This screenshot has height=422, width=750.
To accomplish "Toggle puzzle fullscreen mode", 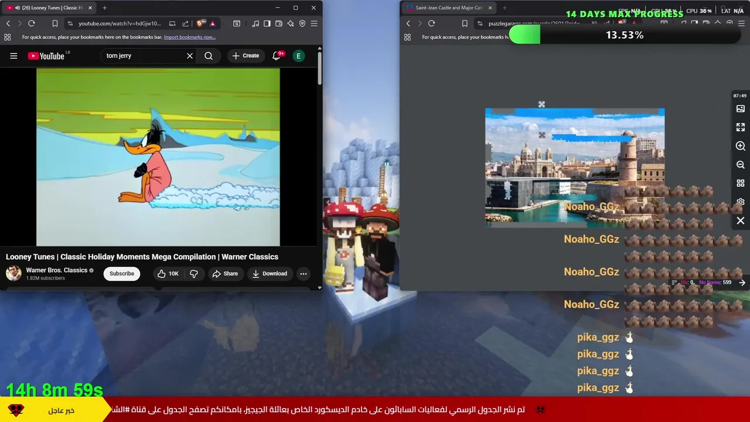I will (x=741, y=127).
